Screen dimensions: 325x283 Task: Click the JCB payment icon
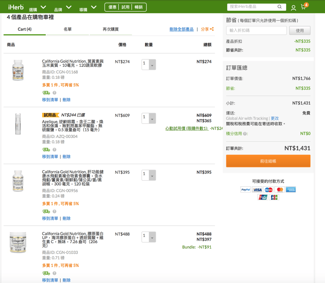click(x=274, y=197)
